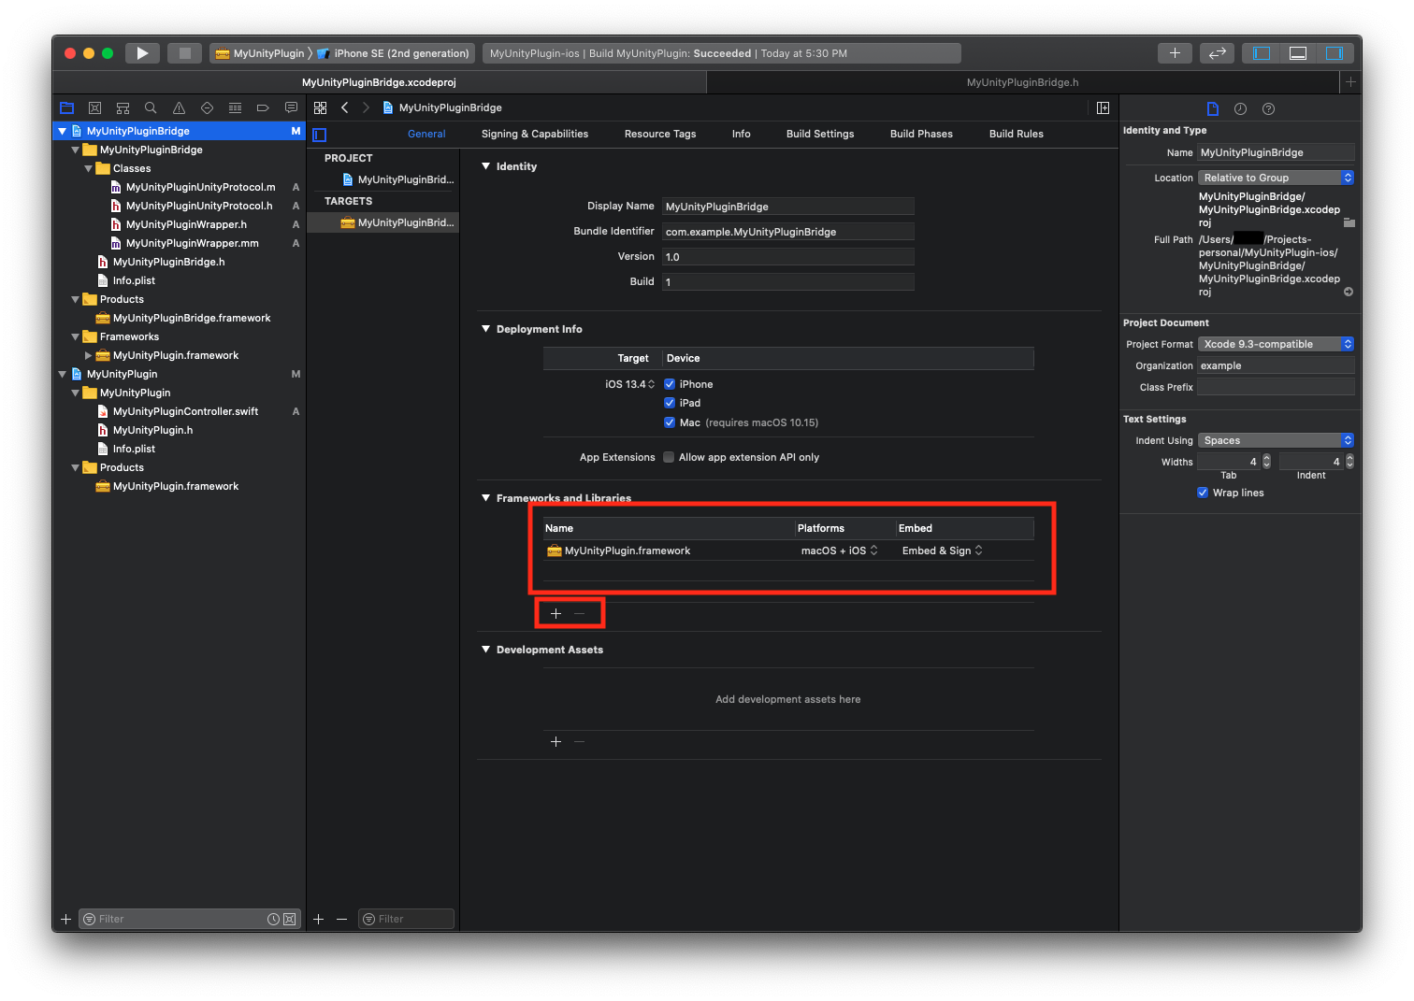Uncheck the iPad device checkbox

click(670, 403)
